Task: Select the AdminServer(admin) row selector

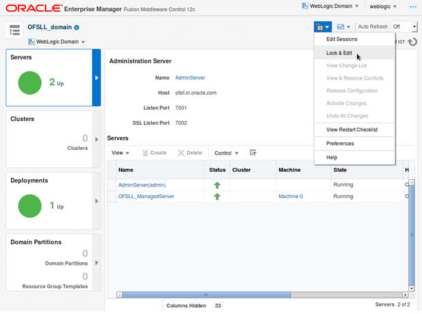Action: tap(112, 185)
